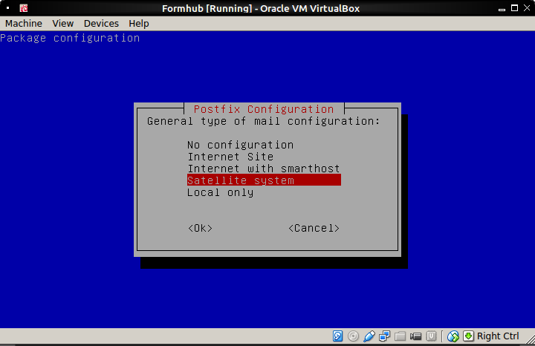Close the Formhub VirtualBox window

click(527, 8)
